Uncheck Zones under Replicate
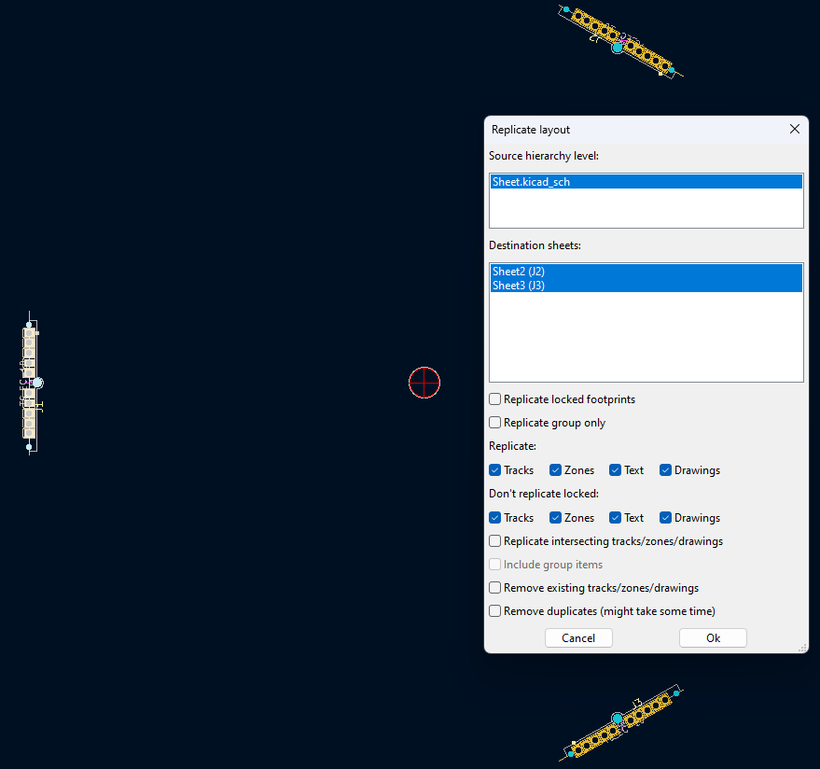The height and width of the screenshot is (769, 820). tap(554, 469)
